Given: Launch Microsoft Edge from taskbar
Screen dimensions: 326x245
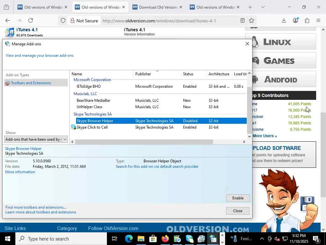Looking at the screenshot, I should click(x=129, y=239).
